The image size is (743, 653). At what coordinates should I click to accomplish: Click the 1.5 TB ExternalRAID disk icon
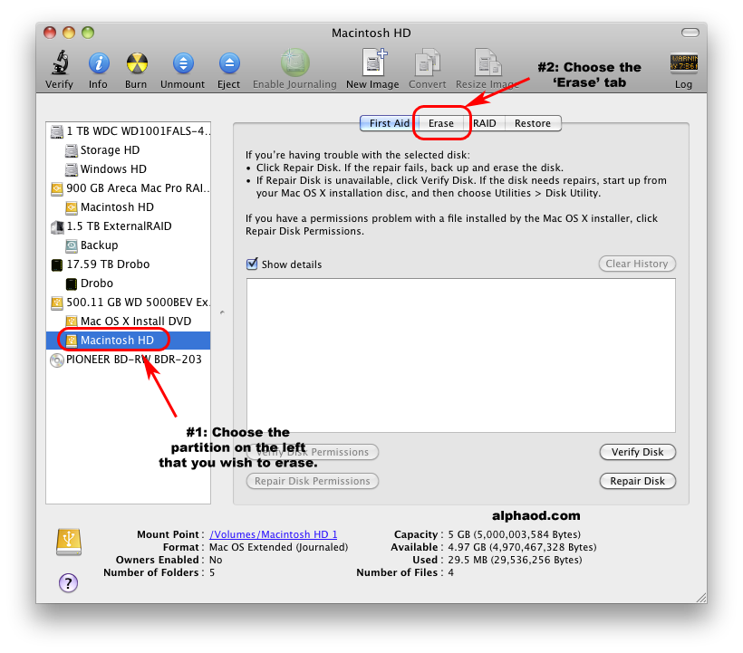tap(57, 226)
